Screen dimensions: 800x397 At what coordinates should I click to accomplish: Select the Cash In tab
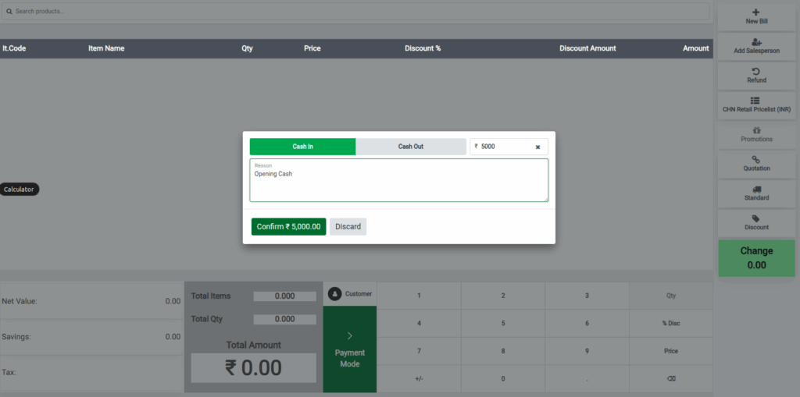pos(302,147)
